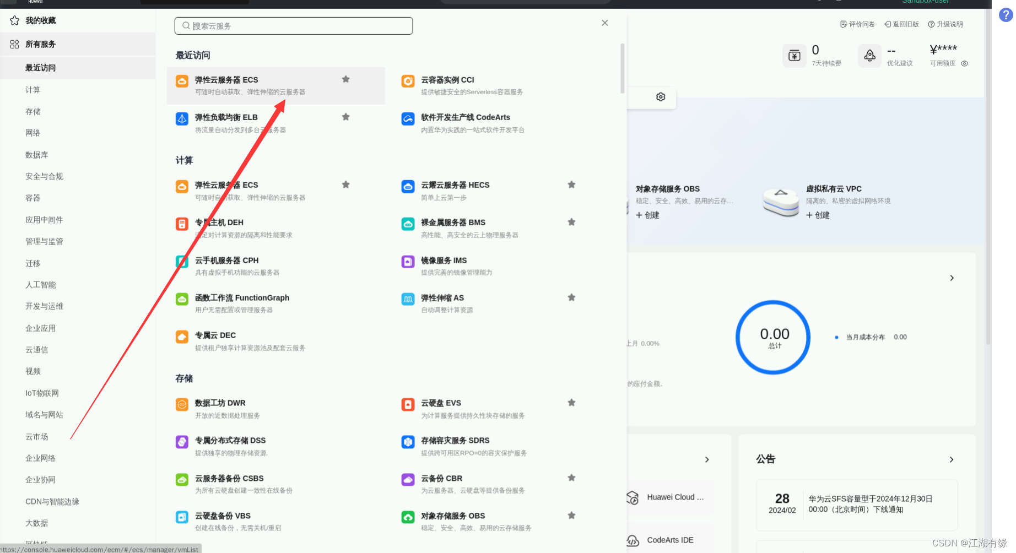Toggle favorite star for recent 弹性云服务器 ECS

pos(346,79)
